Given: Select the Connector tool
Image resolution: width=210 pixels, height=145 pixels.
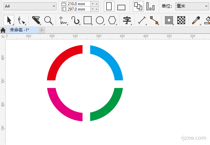Looking at the screenshot, I should pyautogui.click(x=154, y=21).
